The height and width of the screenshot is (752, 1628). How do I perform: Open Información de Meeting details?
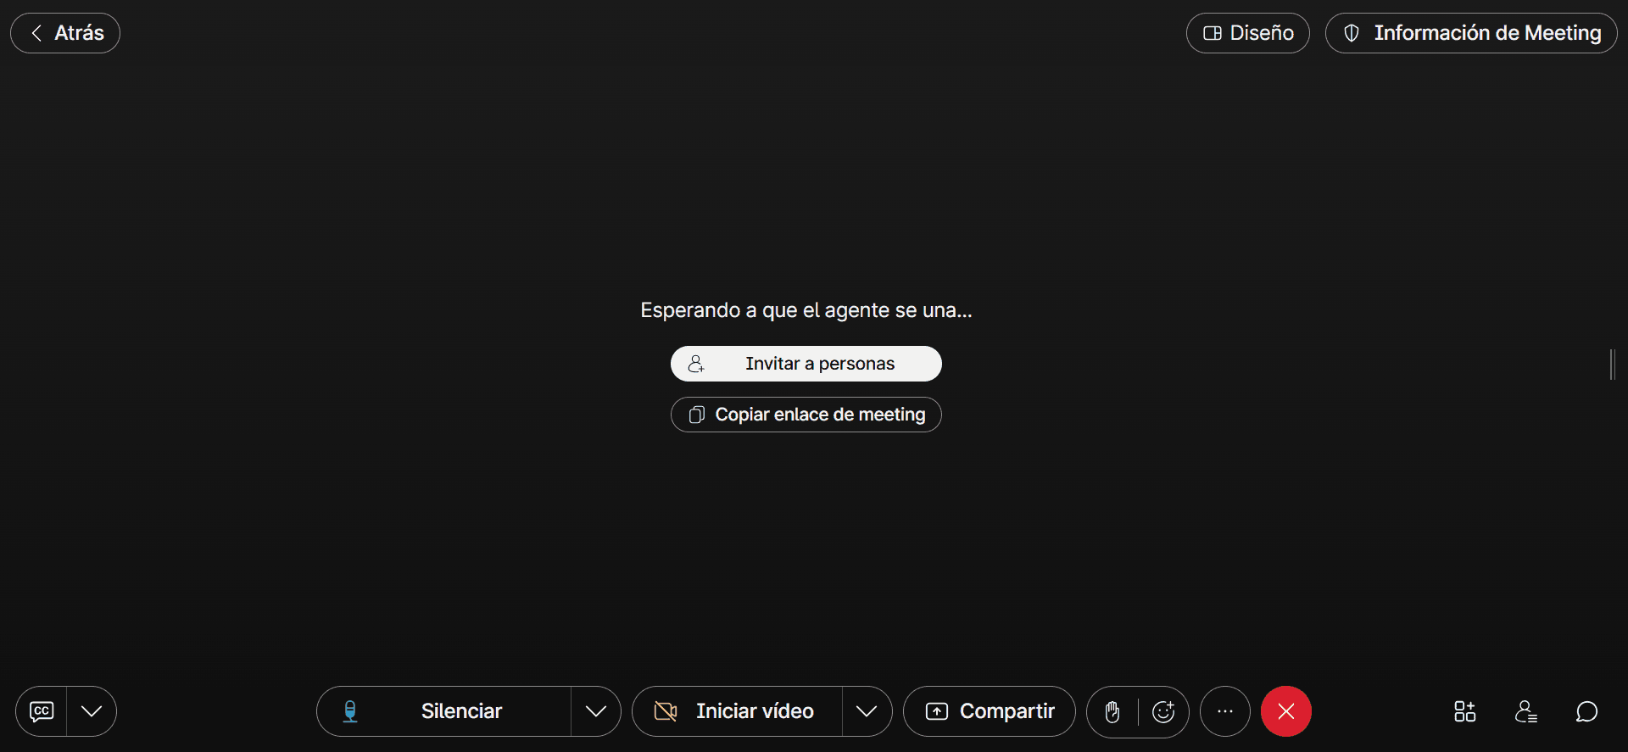pos(1471,33)
